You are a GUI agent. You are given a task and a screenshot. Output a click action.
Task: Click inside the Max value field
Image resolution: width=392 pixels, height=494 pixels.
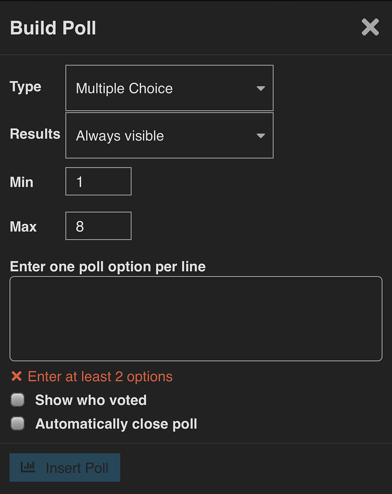(x=98, y=226)
